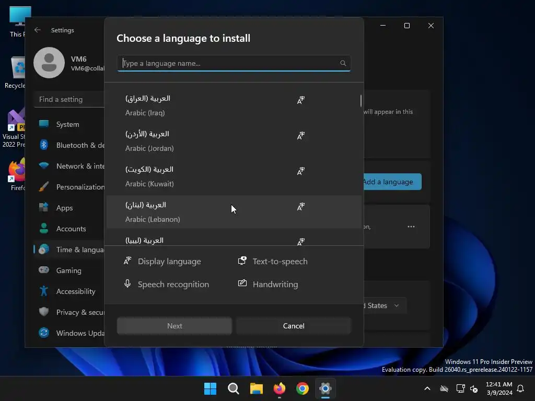This screenshot has height=401, width=535.
Task: Click Add a language button in Settings
Action: pyautogui.click(x=392, y=182)
